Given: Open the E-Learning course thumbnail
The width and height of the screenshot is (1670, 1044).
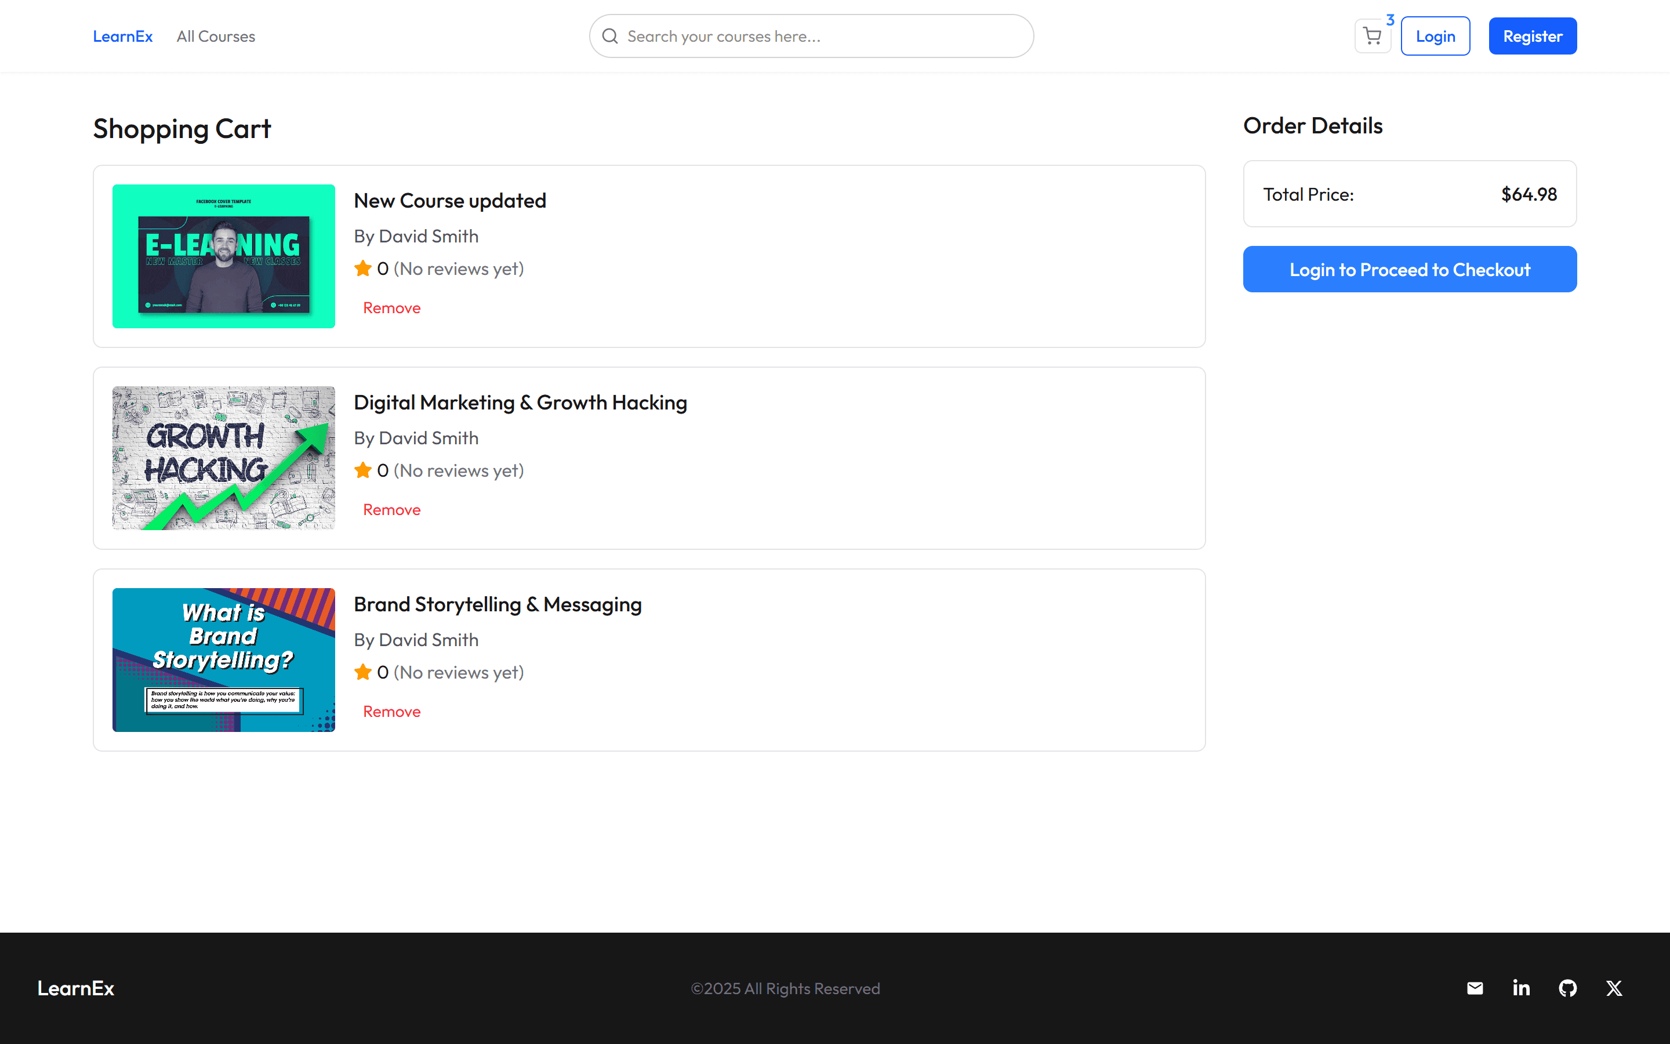Looking at the screenshot, I should point(224,256).
